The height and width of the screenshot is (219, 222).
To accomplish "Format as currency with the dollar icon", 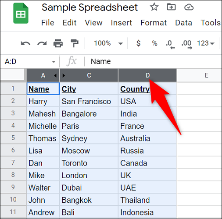I will click(138, 43).
